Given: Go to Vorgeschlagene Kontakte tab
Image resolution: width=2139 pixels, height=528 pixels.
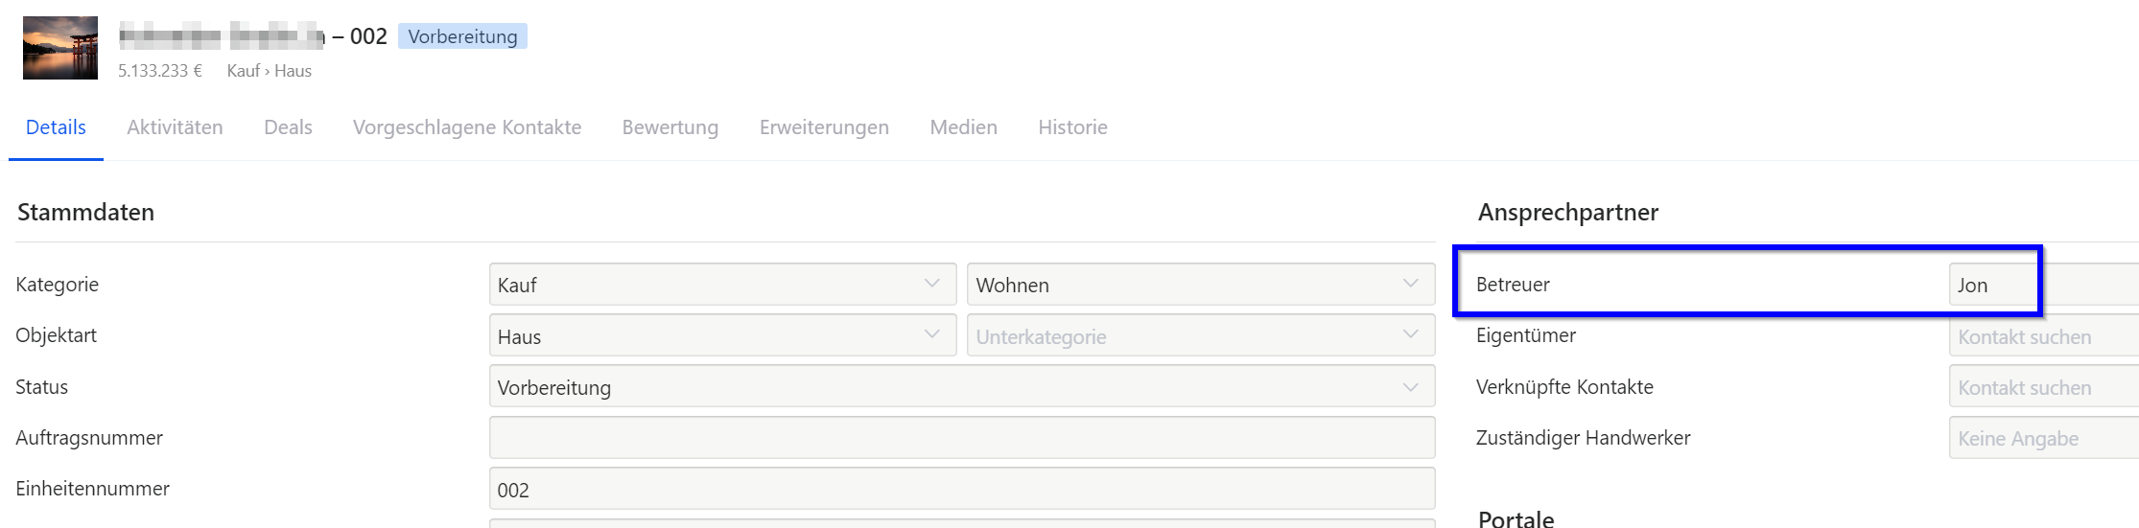Looking at the screenshot, I should tap(467, 127).
